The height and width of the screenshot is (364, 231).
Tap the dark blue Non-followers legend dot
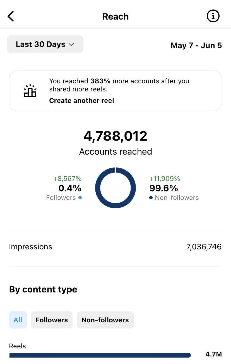click(151, 198)
